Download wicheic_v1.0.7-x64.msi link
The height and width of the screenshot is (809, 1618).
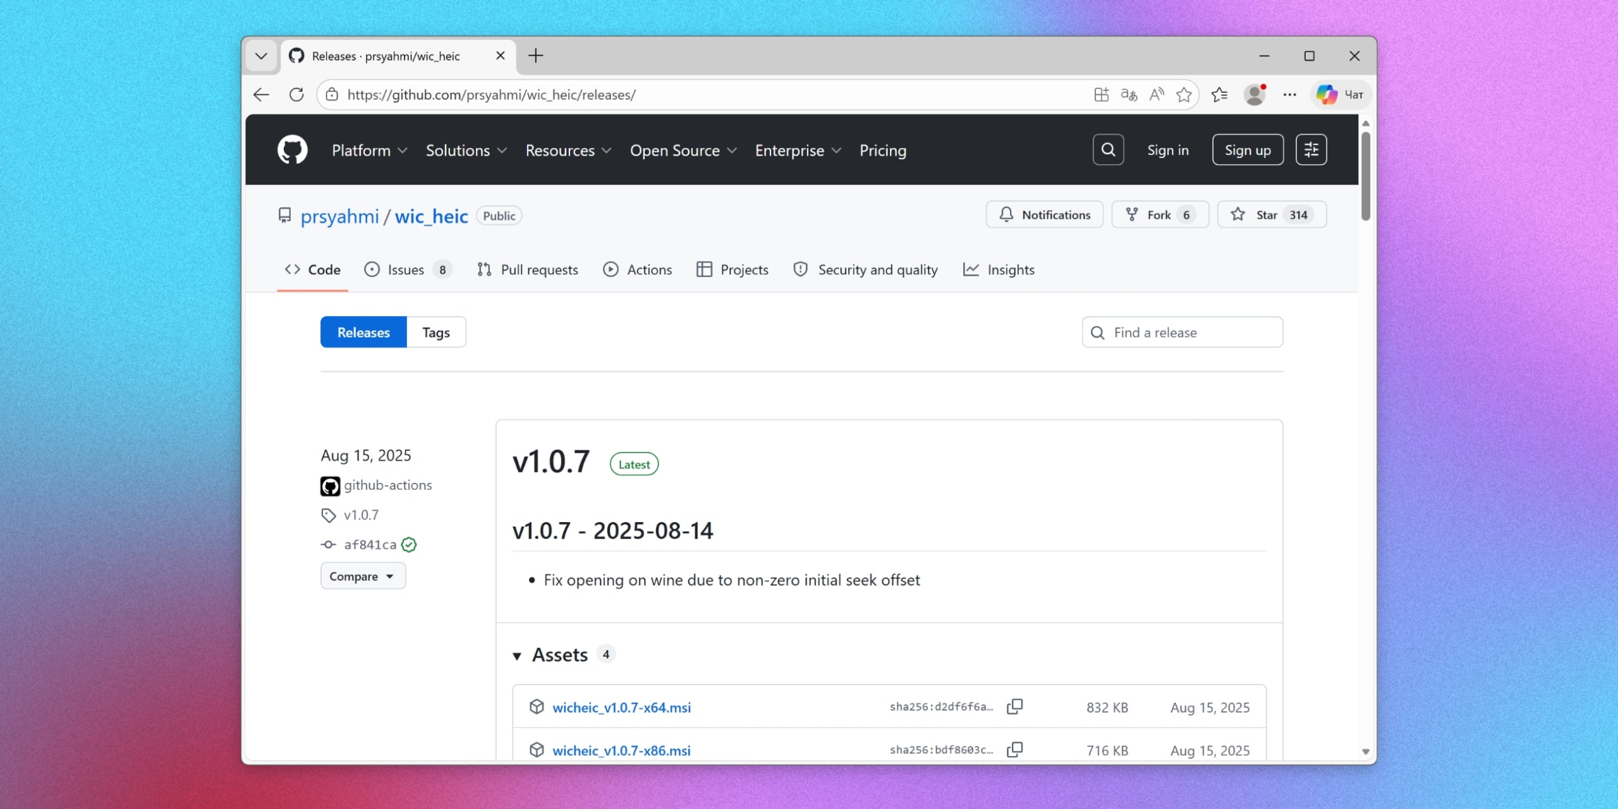[x=621, y=708]
